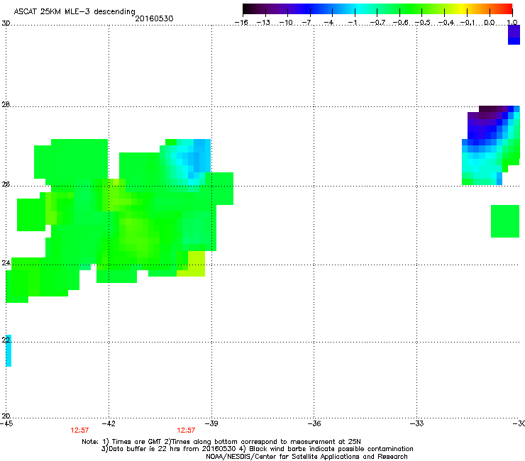This screenshot has height=461, width=525.
Task: Click the -0.7 color scale label
Action: pos(377,23)
